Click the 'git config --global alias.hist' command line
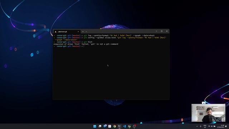229x129 pixels. (125, 38)
